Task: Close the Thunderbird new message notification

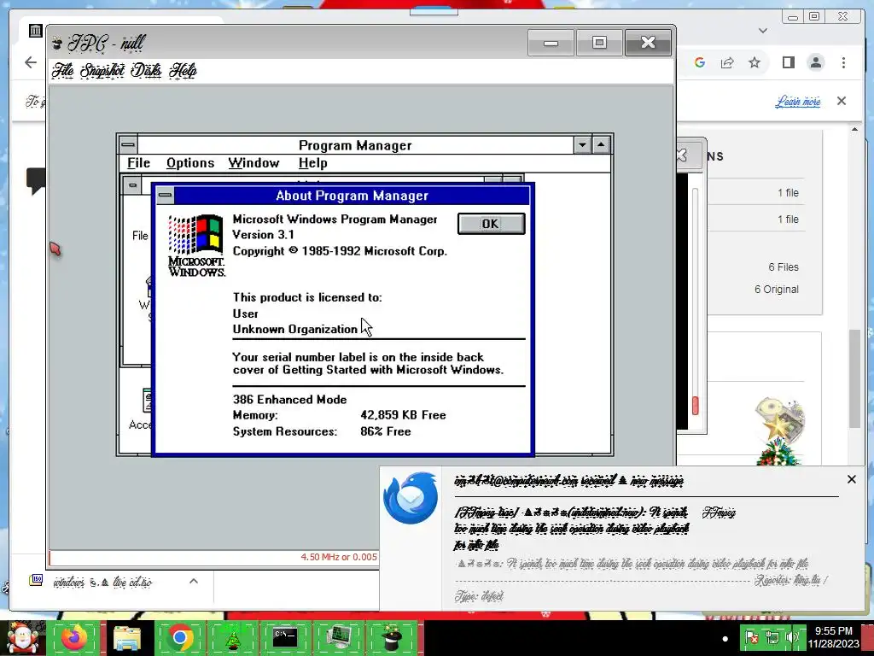Action: pyautogui.click(x=851, y=479)
